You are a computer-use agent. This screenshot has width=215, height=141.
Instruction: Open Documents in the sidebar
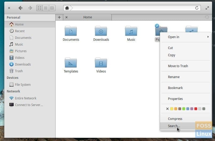click(30, 38)
